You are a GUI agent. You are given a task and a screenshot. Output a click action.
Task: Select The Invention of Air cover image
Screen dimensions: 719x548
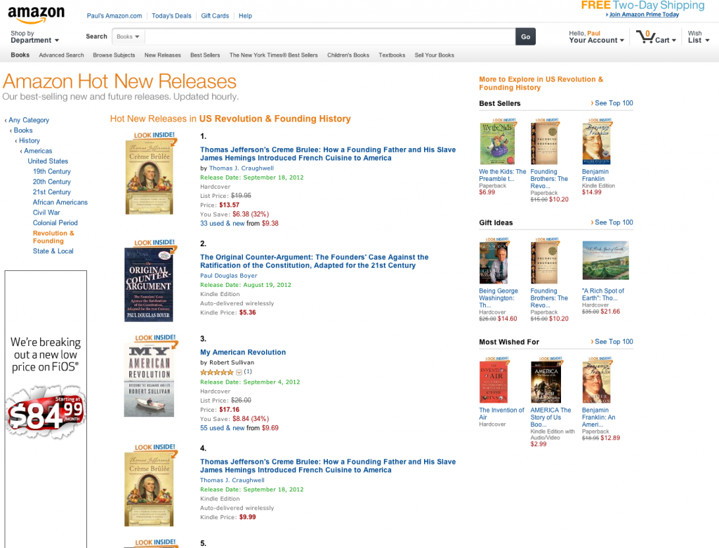[494, 380]
